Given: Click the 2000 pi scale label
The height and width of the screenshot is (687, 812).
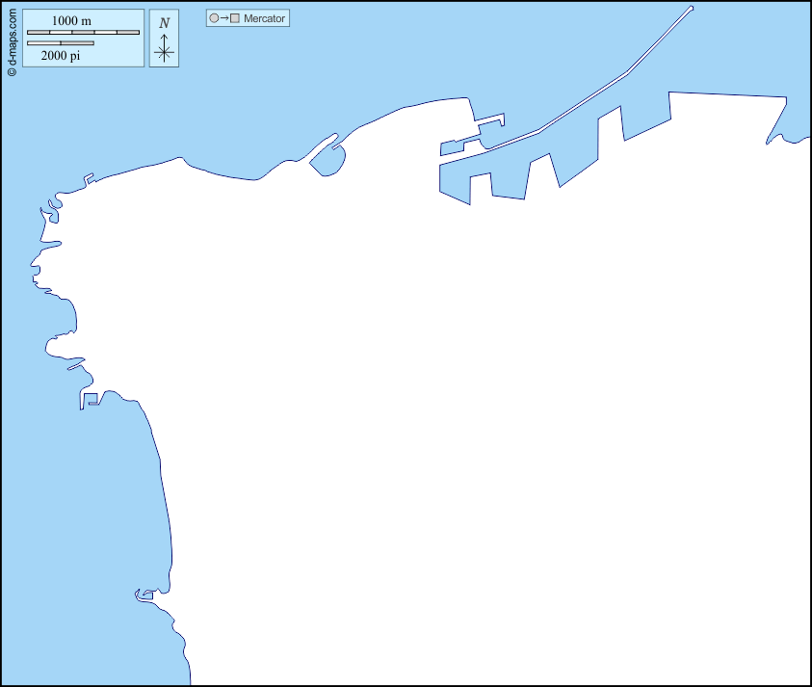Looking at the screenshot, I should [x=61, y=56].
